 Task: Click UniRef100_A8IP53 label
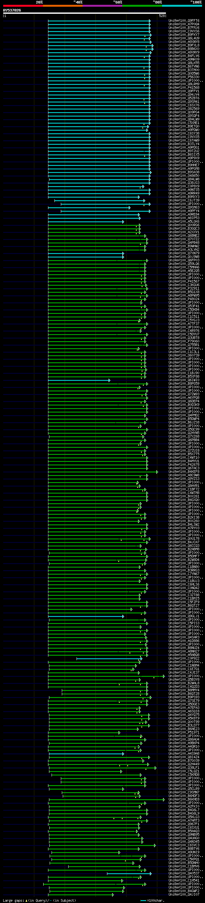pyautogui.click(x=184, y=218)
